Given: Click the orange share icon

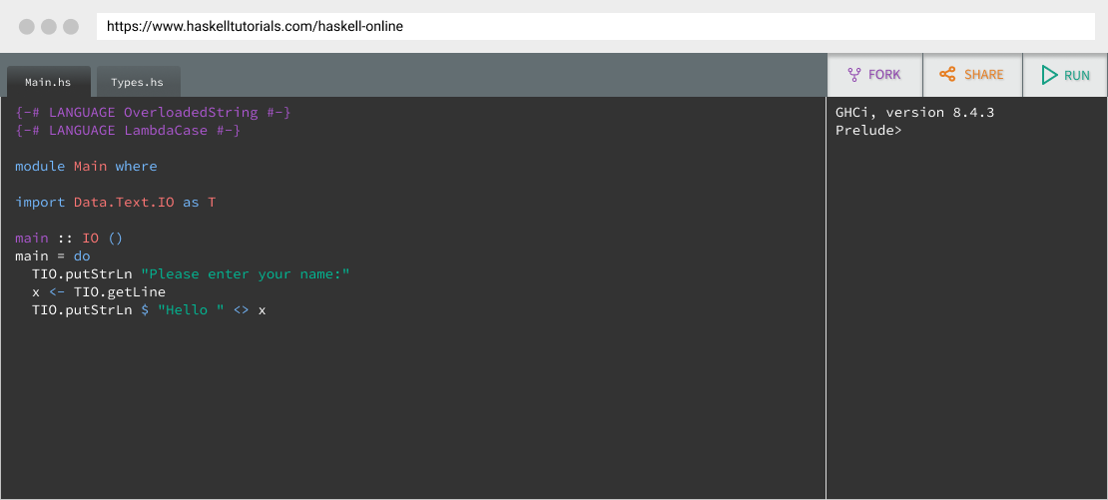Looking at the screenshot, I should [x=947, y=75].
